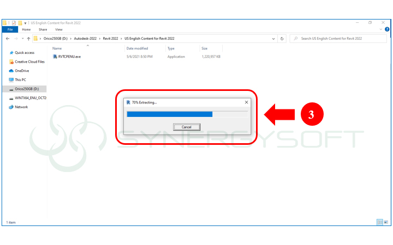This screenshot has width=393, height=245.
Task: Click the search box for this folder
Action: [x=338, y=39]
